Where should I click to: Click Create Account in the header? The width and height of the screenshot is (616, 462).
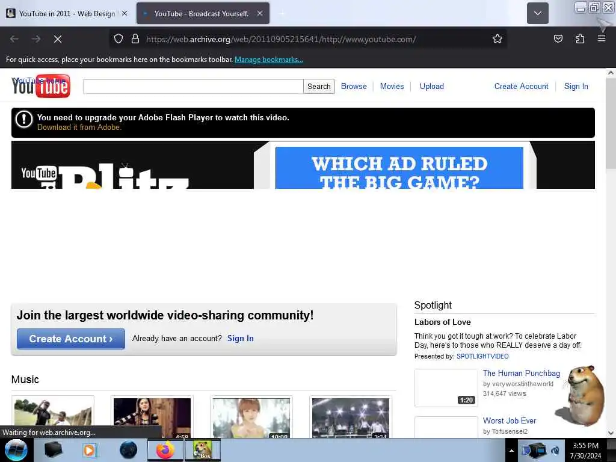point(521,87)
